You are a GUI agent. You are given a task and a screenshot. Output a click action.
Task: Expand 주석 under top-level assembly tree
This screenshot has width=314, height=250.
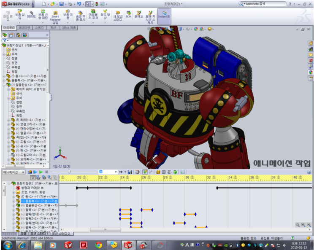point(4,54)
